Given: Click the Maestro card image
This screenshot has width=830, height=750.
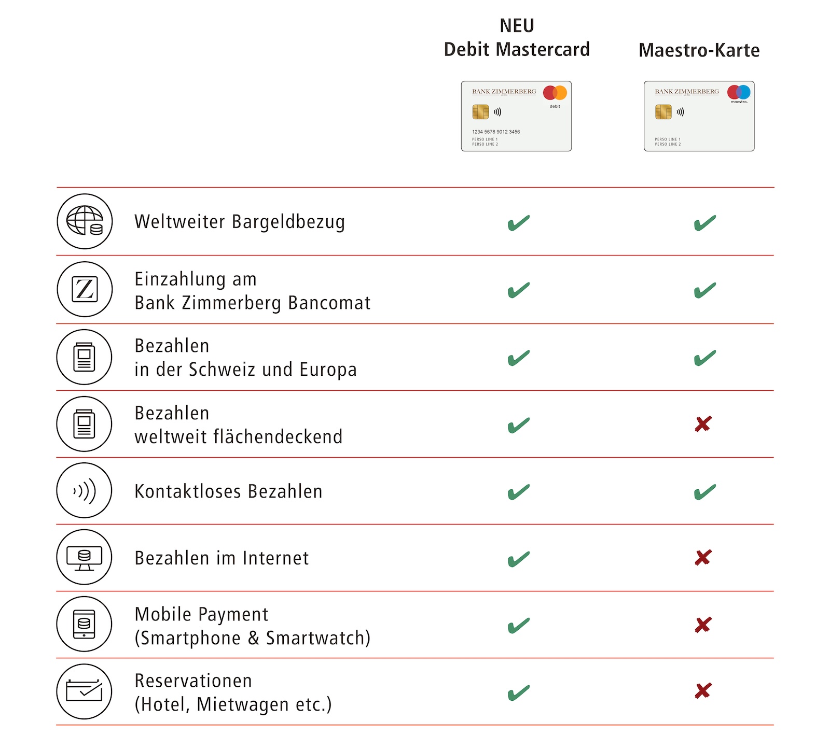Looking at the screenshot, I should 699,116.
